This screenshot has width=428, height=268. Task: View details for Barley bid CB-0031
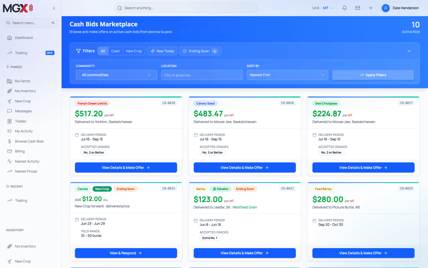(245, 253)
